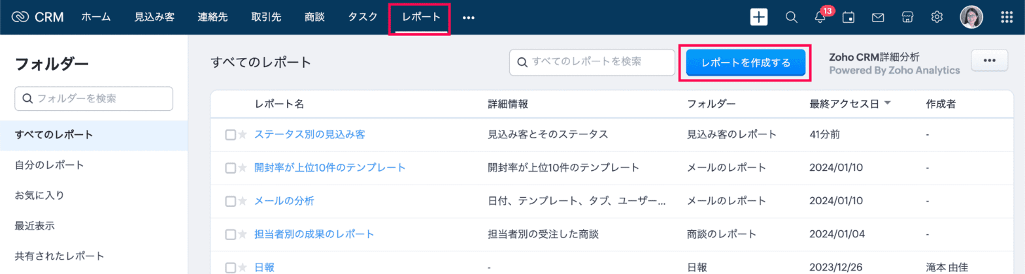1025x274 pixels.
Task: Favorite the ステータス別の見込み客 report star
Action: click(x=243, y=134)
